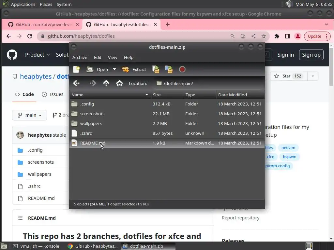The image size is (334, 250).
Task: Switch to vm3 Konsole taskbar entry
Action: [x=36, y=246]
